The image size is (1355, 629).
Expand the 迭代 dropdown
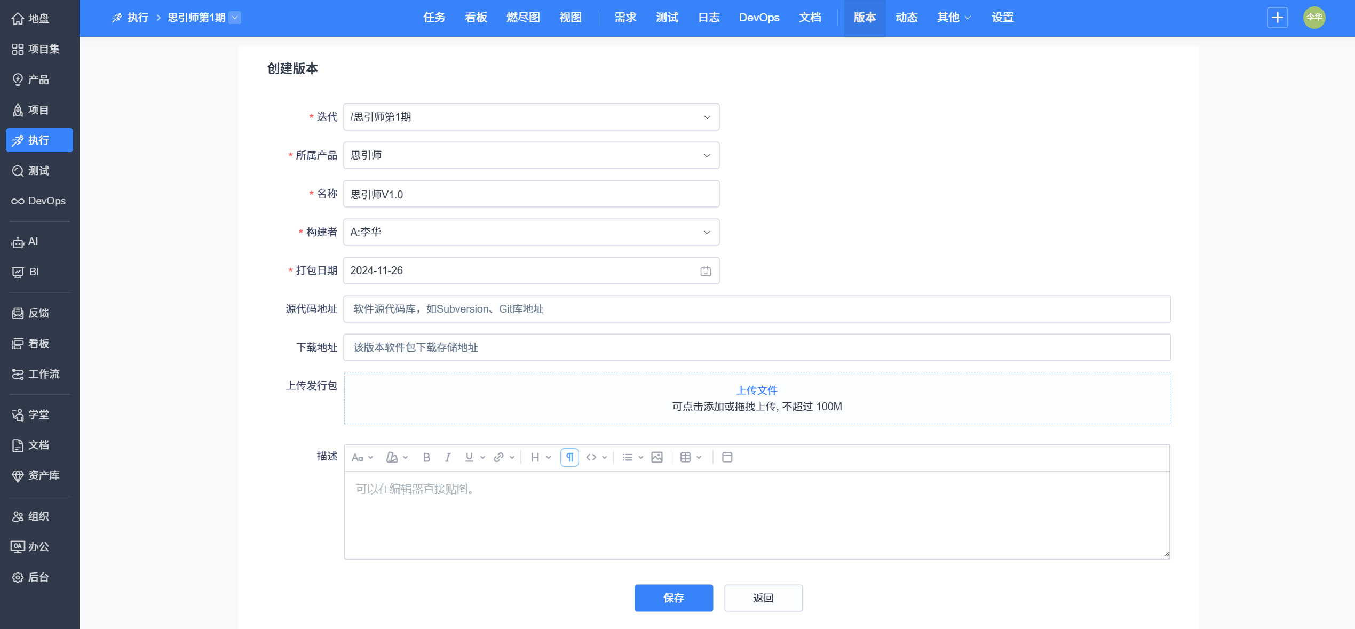click(x=707, y=117)
